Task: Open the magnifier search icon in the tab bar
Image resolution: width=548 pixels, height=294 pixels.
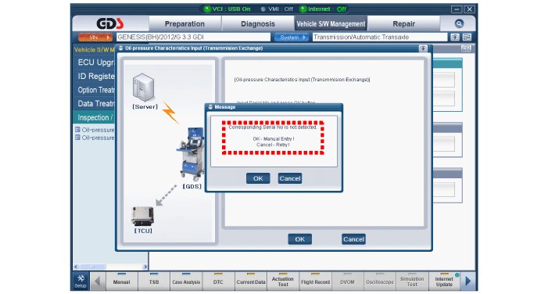Action: click(x=459, y=23)
